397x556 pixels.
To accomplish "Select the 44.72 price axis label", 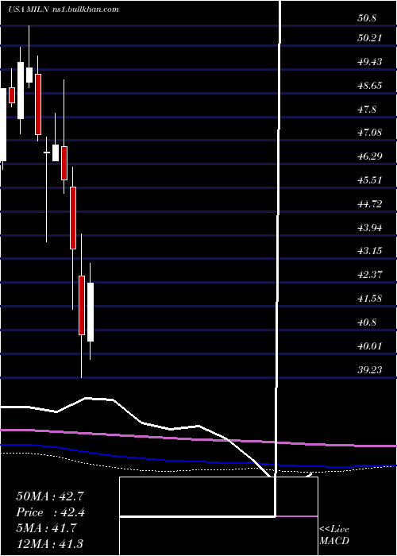I will click(x=370, y=204).
